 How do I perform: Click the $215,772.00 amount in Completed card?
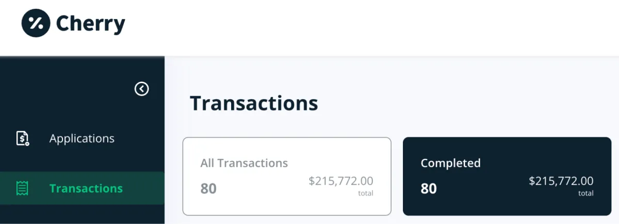561,181
